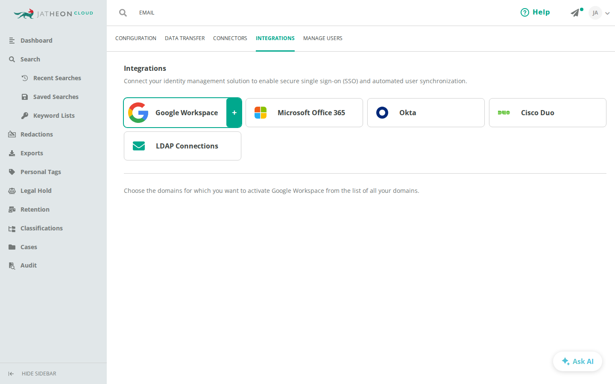Open Keyword Lists in sidebar
This screenshot has width=615, height=384.
point(54,116)
